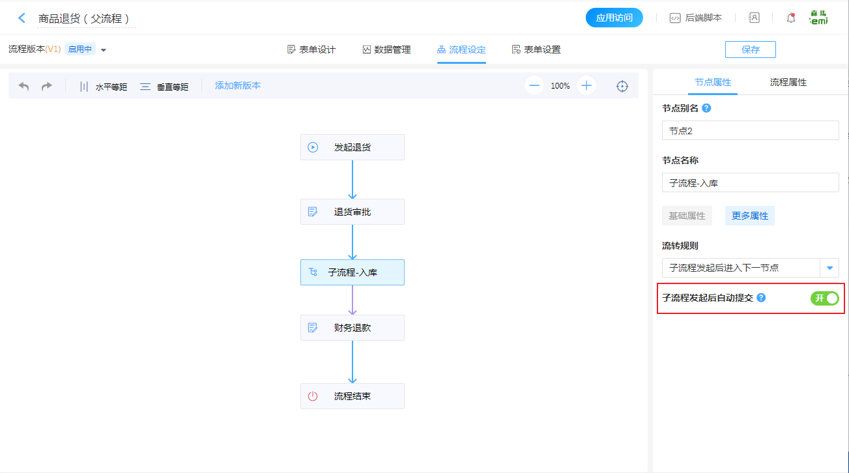Click the 应用访问 button

(x=614, y=18)
